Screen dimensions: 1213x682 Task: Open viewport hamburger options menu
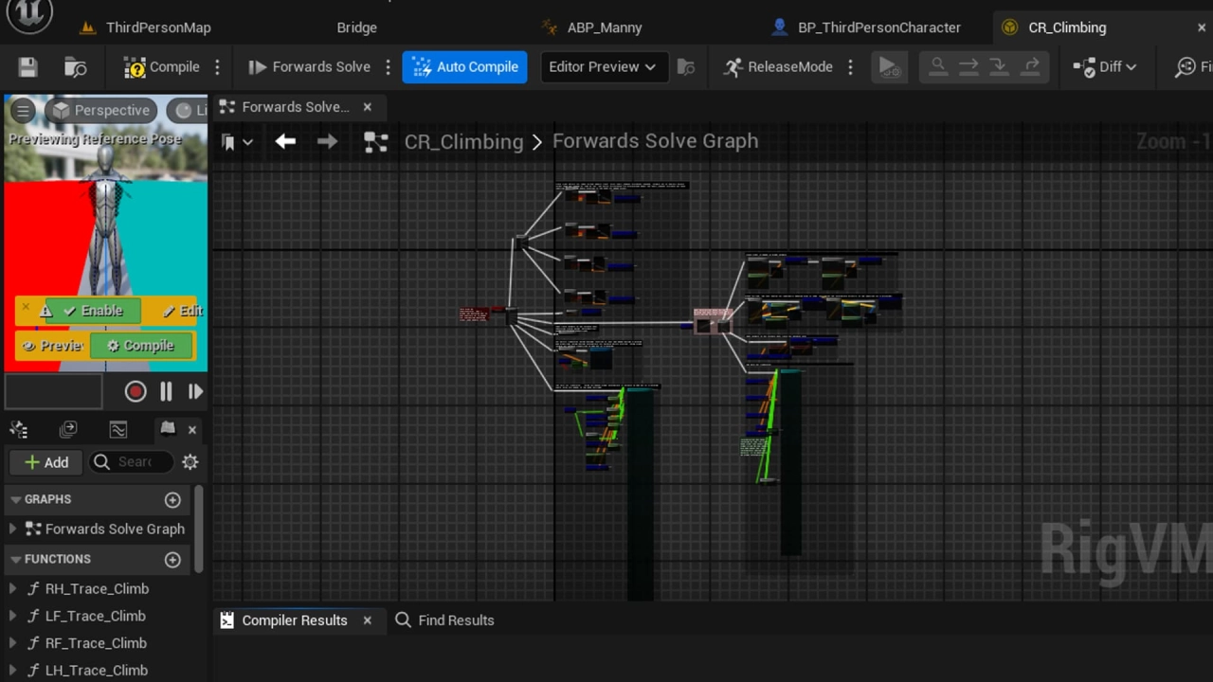tap(23, 111)
